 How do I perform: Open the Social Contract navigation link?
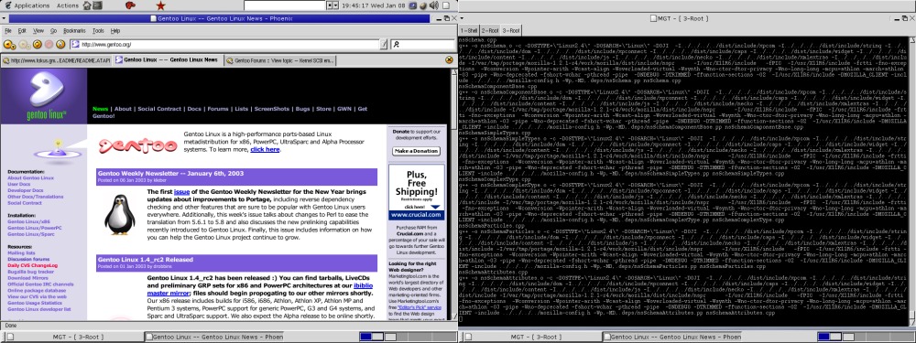pos(159,109)
